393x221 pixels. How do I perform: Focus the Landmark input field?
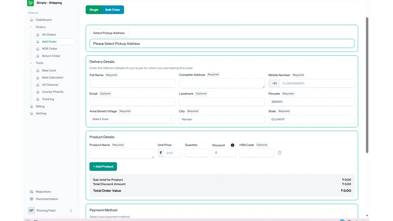click(222, 102)
